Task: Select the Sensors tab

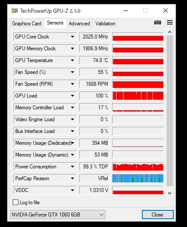Action: click(x=55, y=23)
